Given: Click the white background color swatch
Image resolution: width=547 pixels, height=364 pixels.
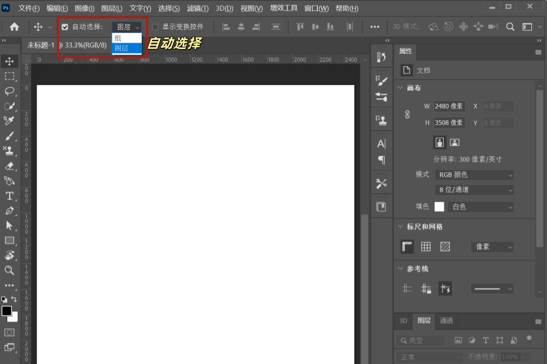Looking at the screenshot, I should pyautogui.click(x=14, y=317).
